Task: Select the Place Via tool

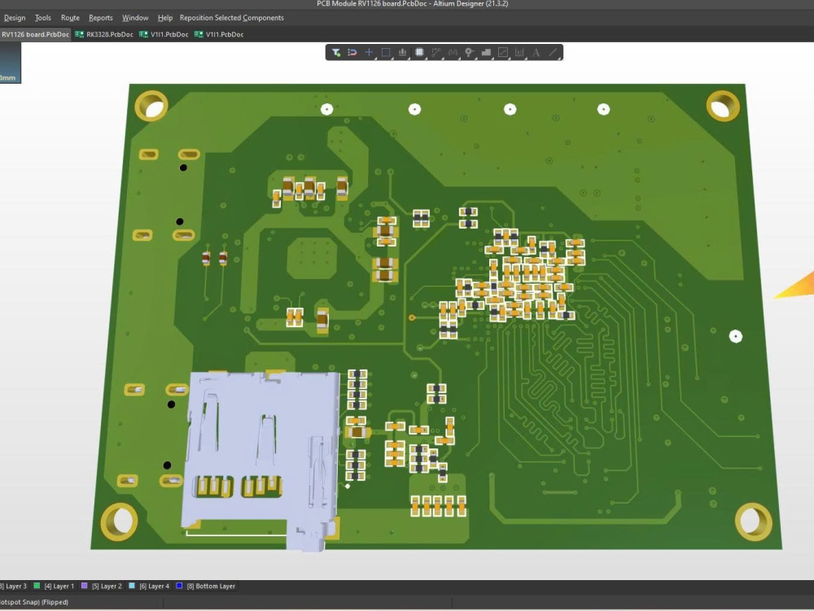Action: 469,52
